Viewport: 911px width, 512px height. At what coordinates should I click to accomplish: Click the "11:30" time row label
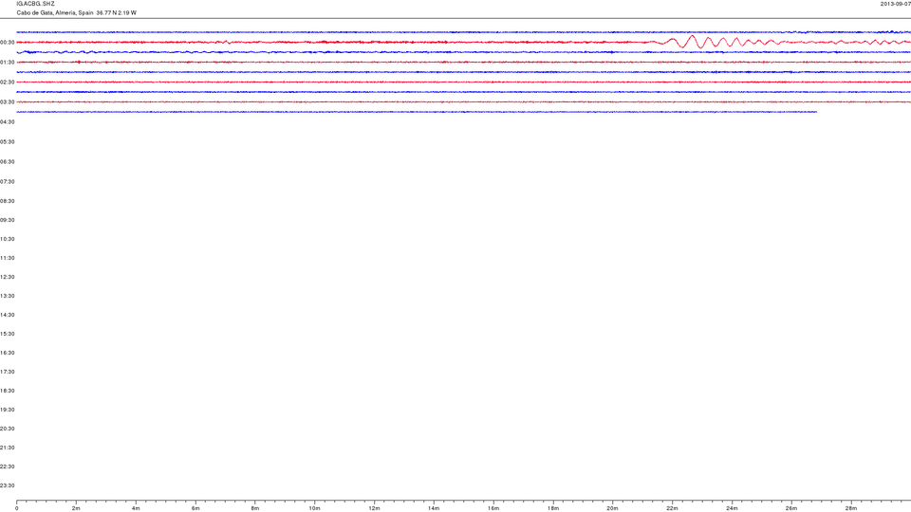click(x=7, y=258)
